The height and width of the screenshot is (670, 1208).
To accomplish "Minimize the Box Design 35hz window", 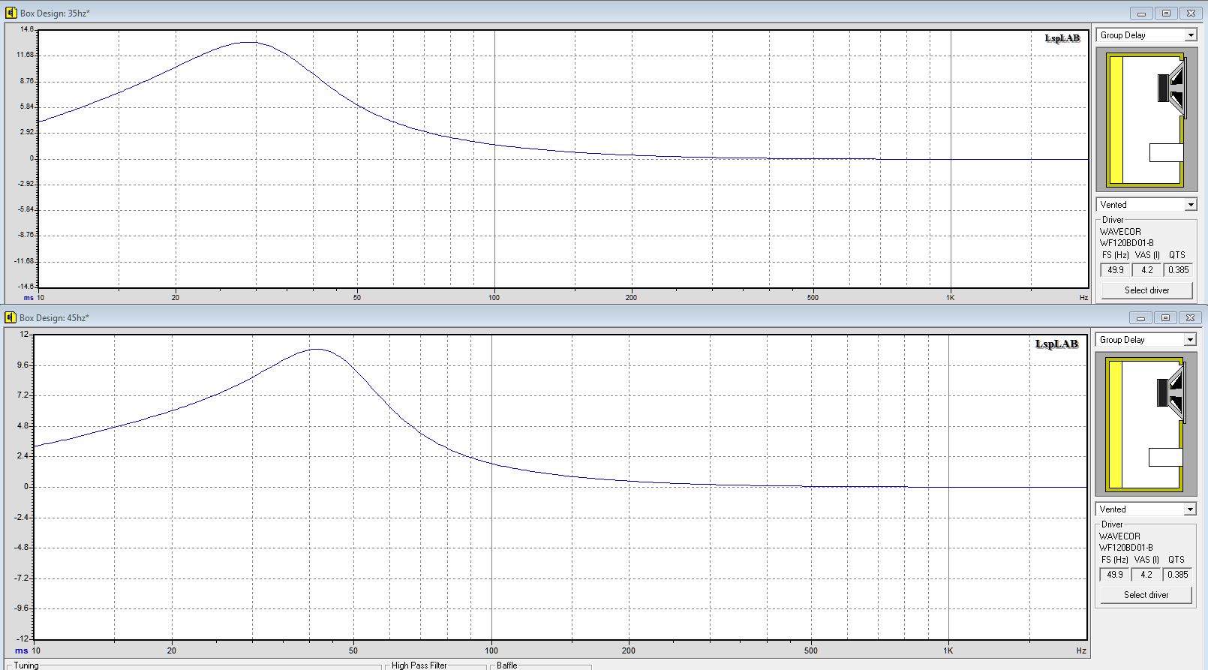I will coord(1142,13).
